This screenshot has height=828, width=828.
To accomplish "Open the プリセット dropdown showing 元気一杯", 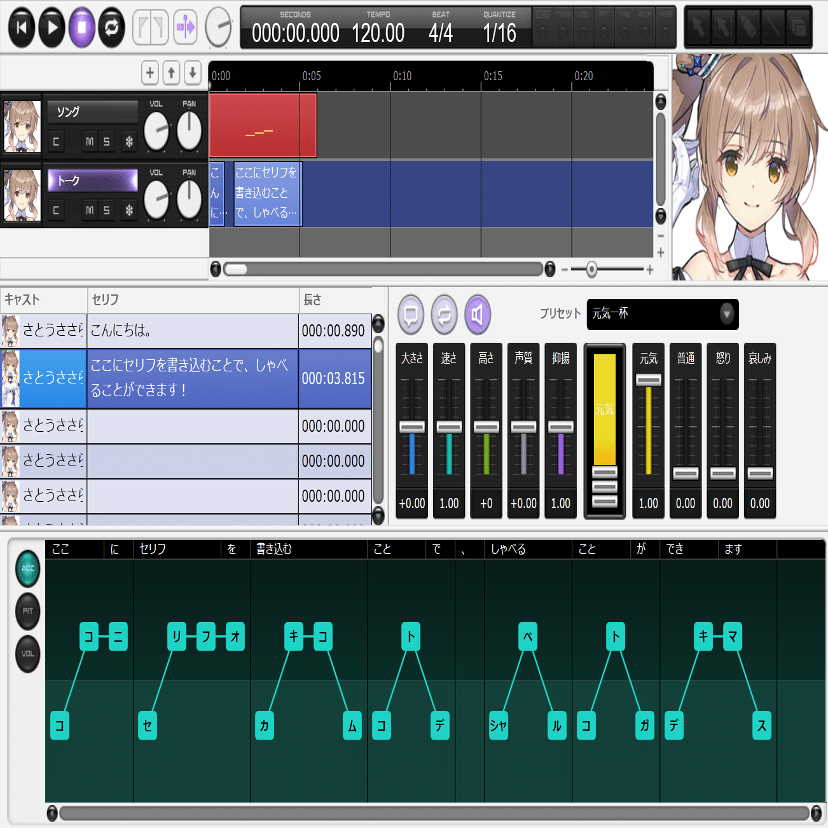I will (x=663, y=314).
